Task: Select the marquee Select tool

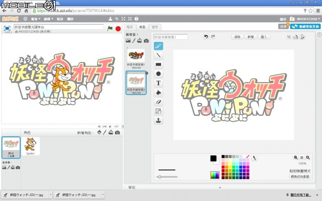Action: (158, 111)
